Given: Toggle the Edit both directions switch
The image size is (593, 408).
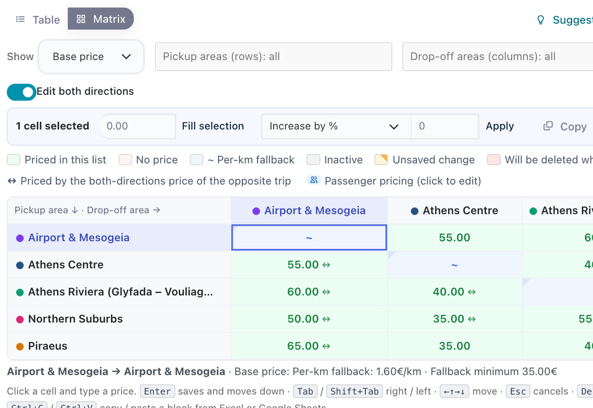Looking at the screenshot, I should click(21, 92).
